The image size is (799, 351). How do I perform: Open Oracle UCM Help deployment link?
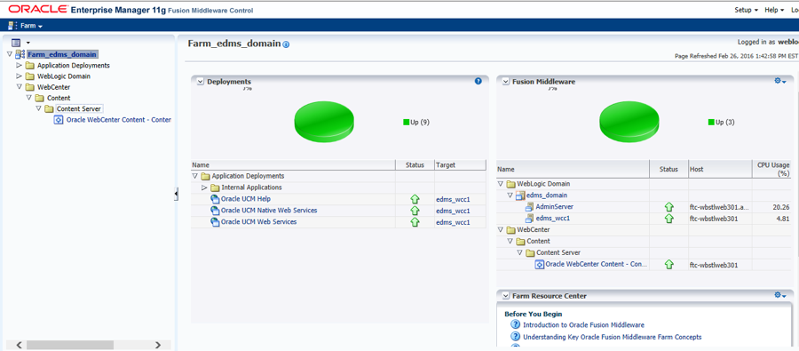(246, 198)
